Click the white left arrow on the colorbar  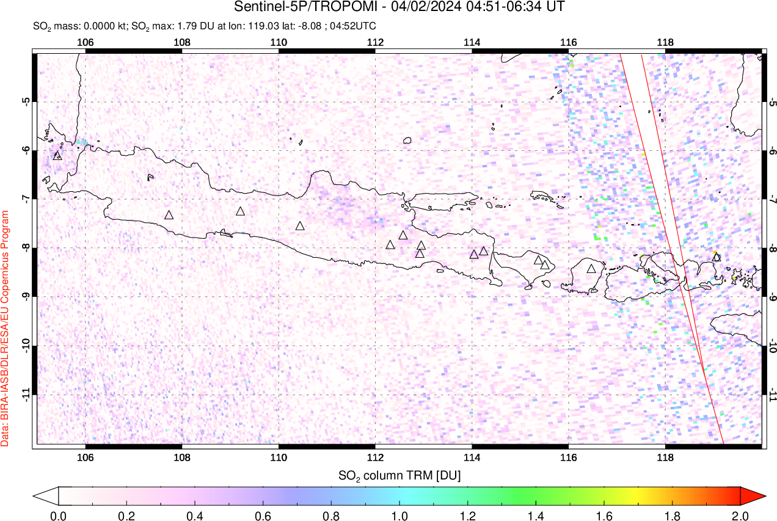tap(46, 495)
